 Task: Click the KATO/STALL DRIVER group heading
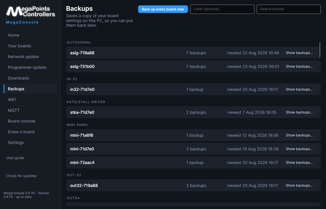(x=86, y=102)
